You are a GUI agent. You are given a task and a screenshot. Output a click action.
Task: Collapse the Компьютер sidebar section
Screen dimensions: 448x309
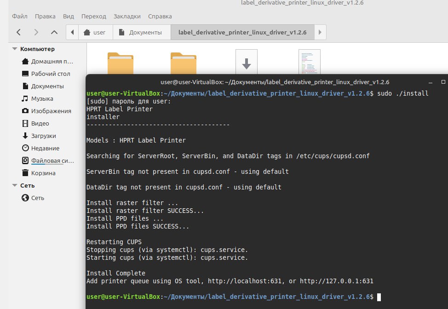(x=15, y=49)
